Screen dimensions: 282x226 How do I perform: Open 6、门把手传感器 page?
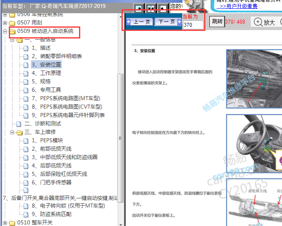click(52, 183)
